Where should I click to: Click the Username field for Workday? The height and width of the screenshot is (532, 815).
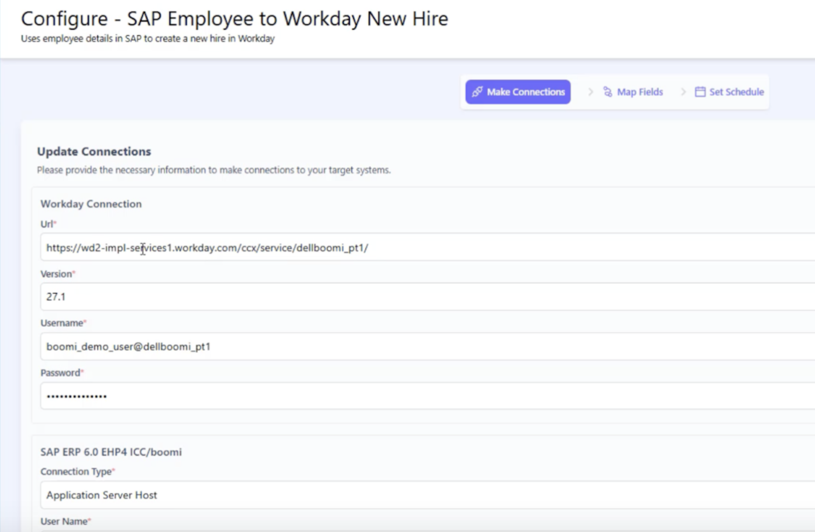tap(427, 346)
